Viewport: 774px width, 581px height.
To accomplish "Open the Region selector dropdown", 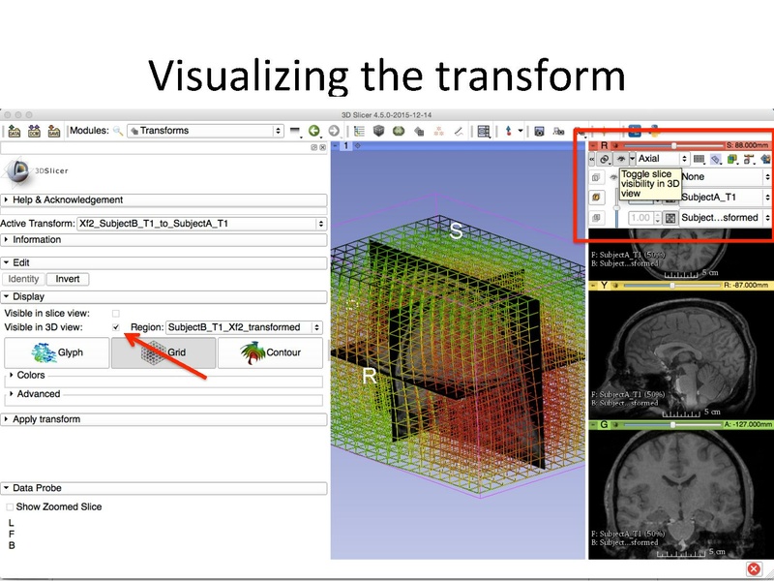I will pyautogui.click(x=247, y=328).
